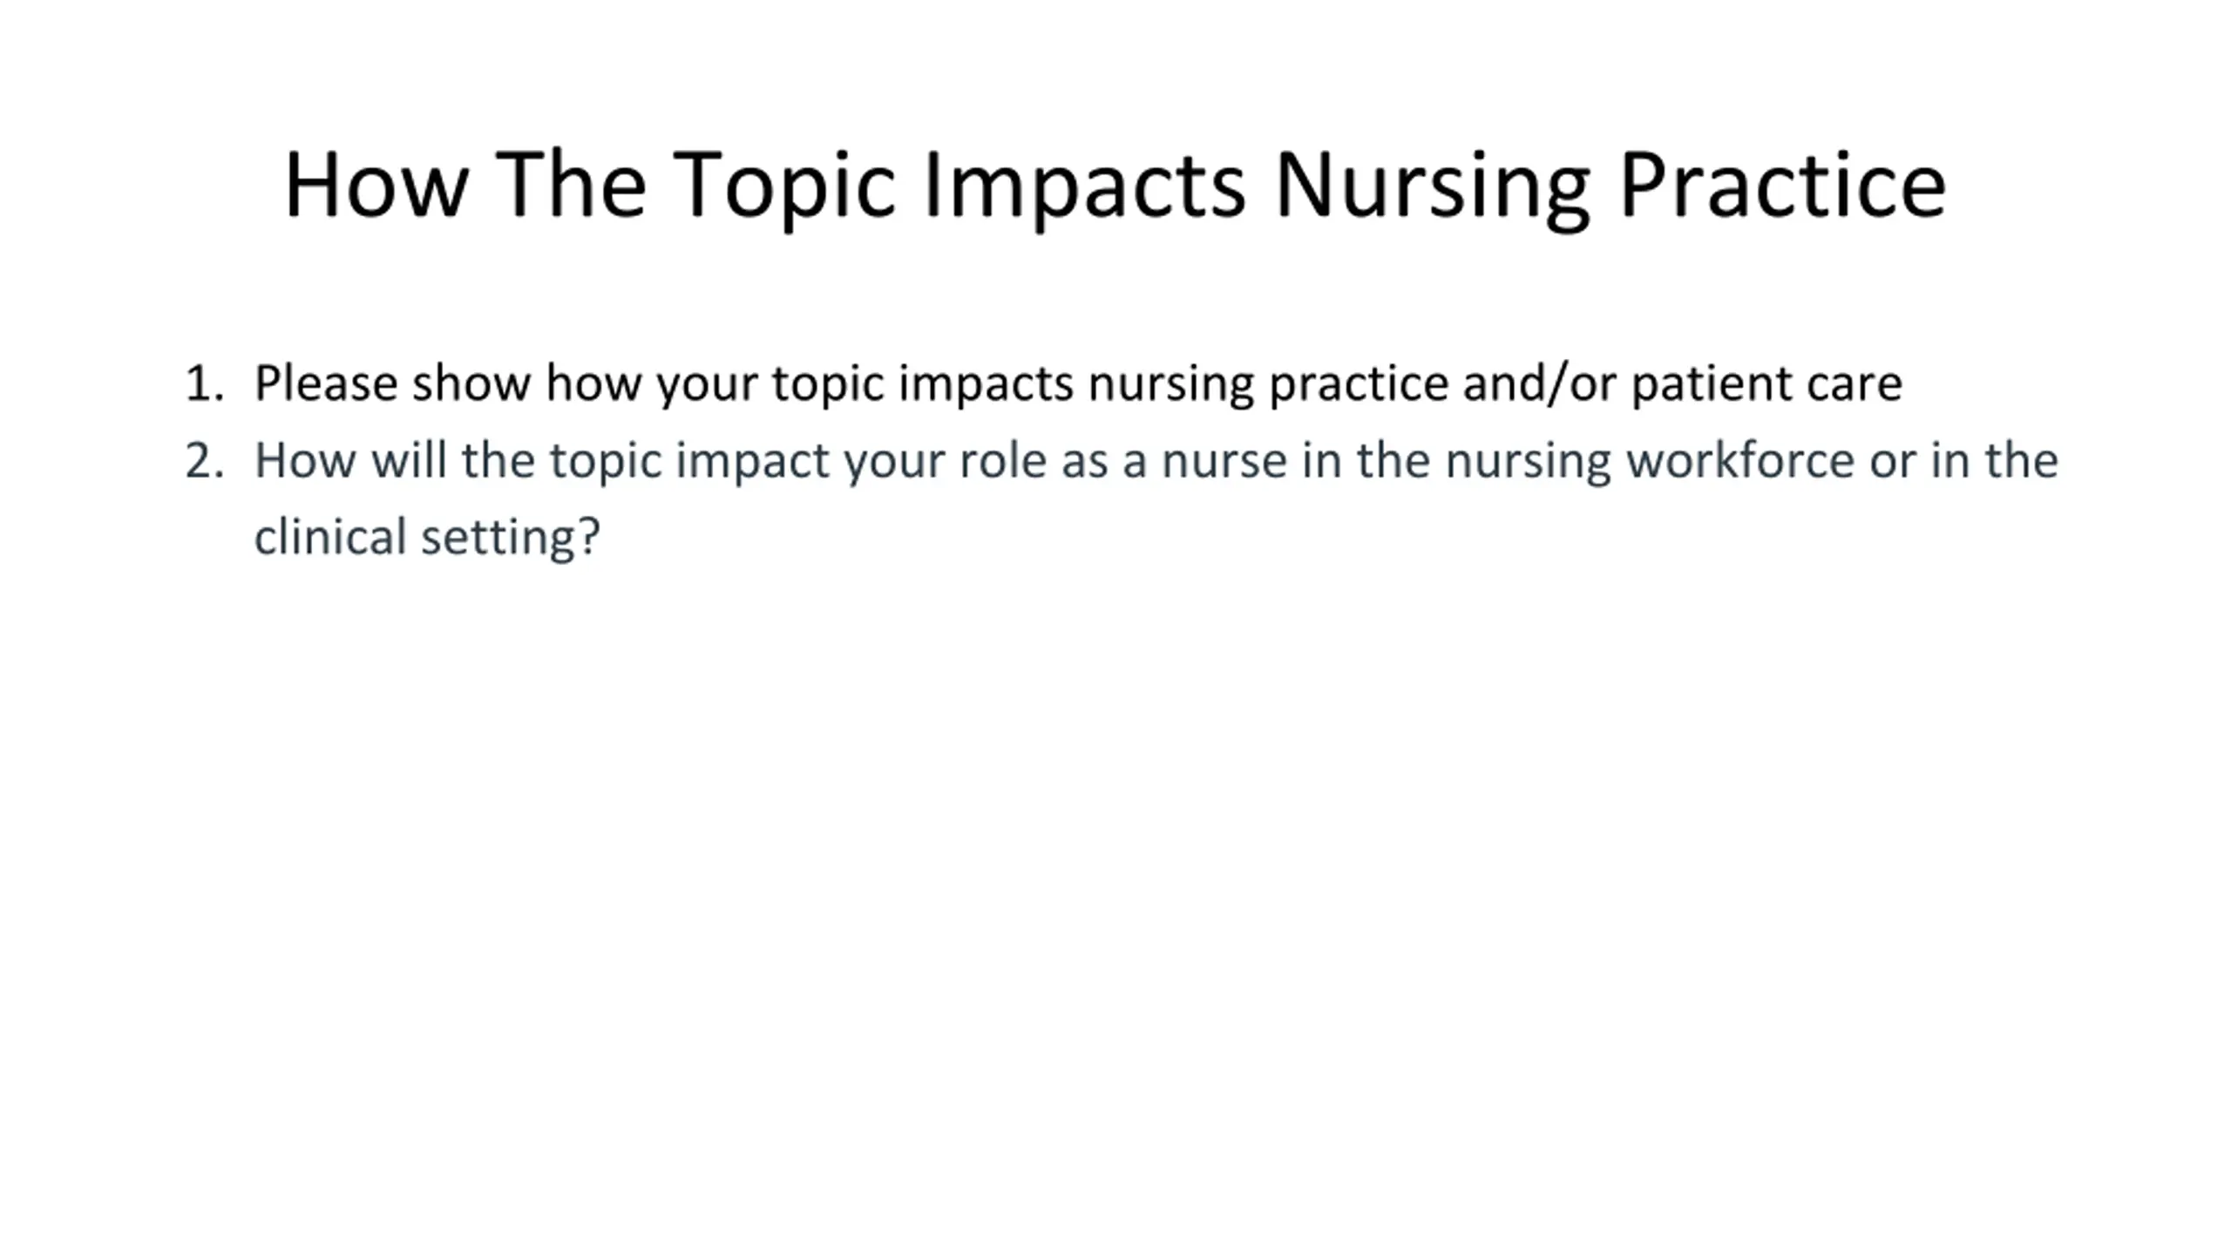Click the word 'How' starting the title
Viewport: 2231px width, 1255px height.
coord(376,185)
